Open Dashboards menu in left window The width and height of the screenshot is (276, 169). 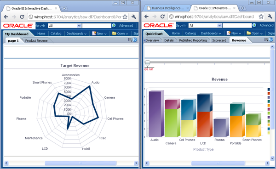tap(76, 34)
